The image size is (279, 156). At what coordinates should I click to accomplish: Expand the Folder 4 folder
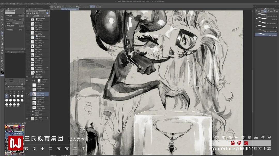33,81
